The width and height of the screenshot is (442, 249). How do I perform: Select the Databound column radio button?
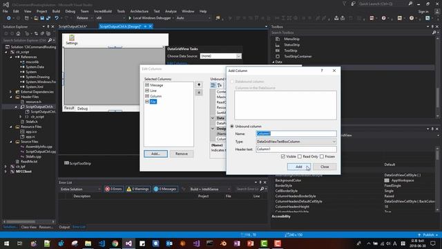(x=232, y=82)
